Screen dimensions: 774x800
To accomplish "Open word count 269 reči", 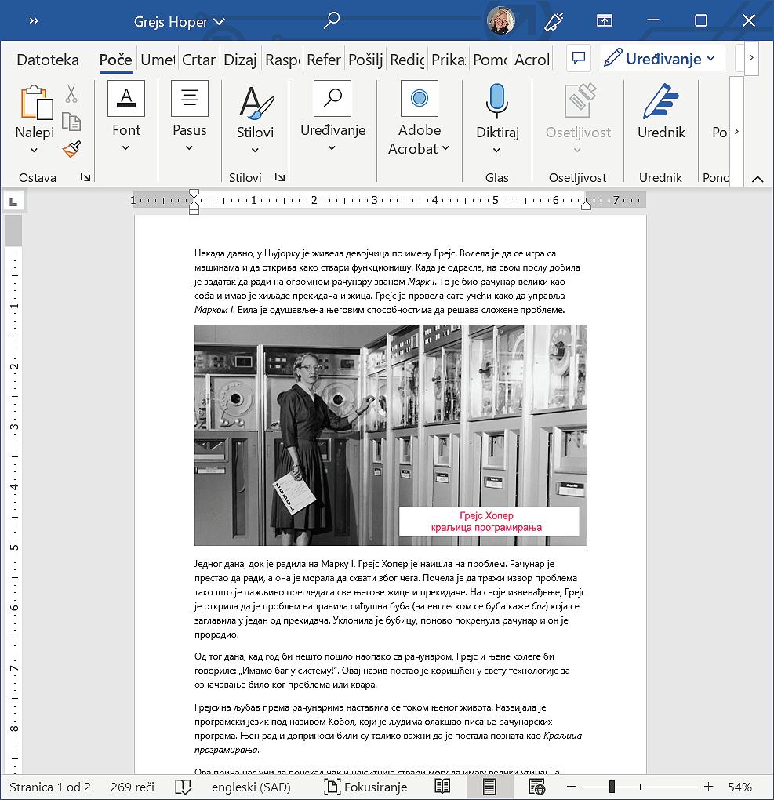I will pos(133,787).
